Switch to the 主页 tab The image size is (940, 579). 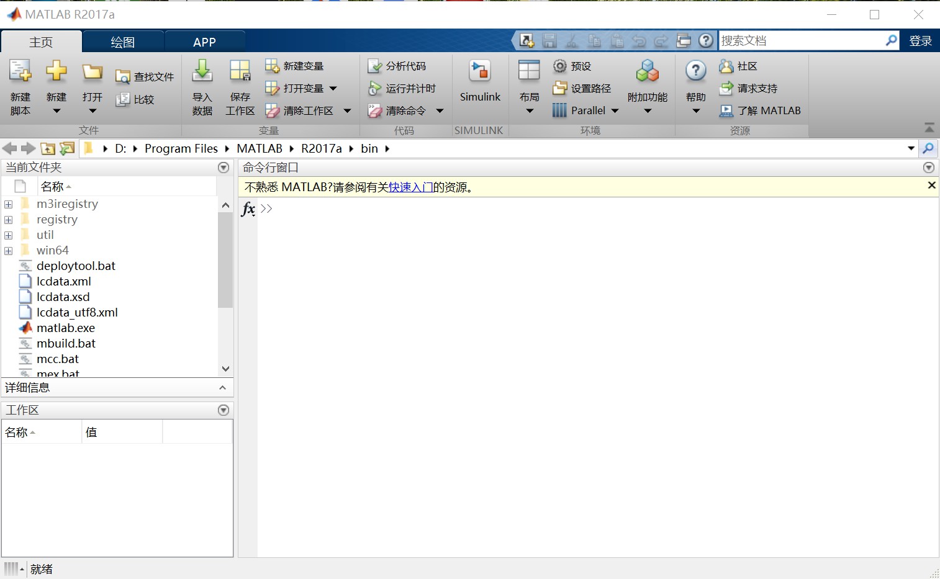point(41,42)
